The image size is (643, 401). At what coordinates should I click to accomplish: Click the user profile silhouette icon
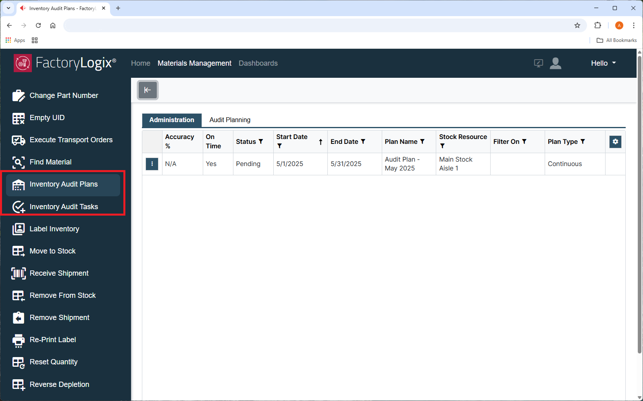(x=556, y=63)
